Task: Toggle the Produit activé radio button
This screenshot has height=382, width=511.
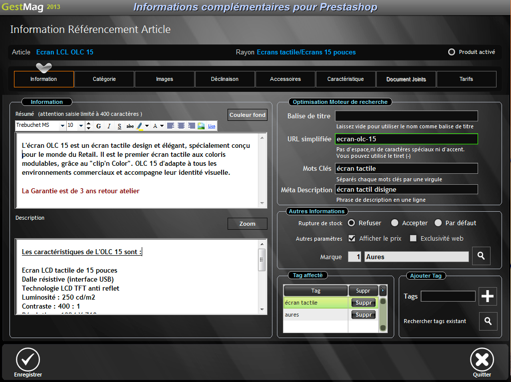Action: (451, 52)
